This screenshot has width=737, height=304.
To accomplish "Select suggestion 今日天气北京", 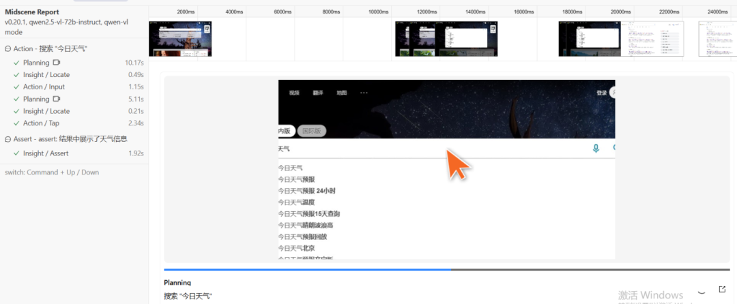I will click(297, 247).
